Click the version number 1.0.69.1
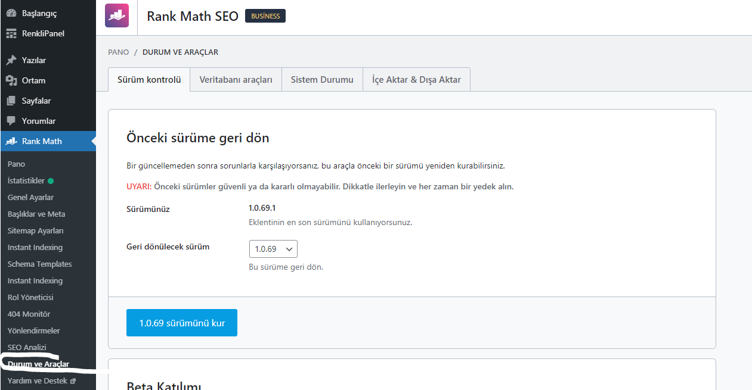This screenshot has height=390, width=752. click(262, 208)
